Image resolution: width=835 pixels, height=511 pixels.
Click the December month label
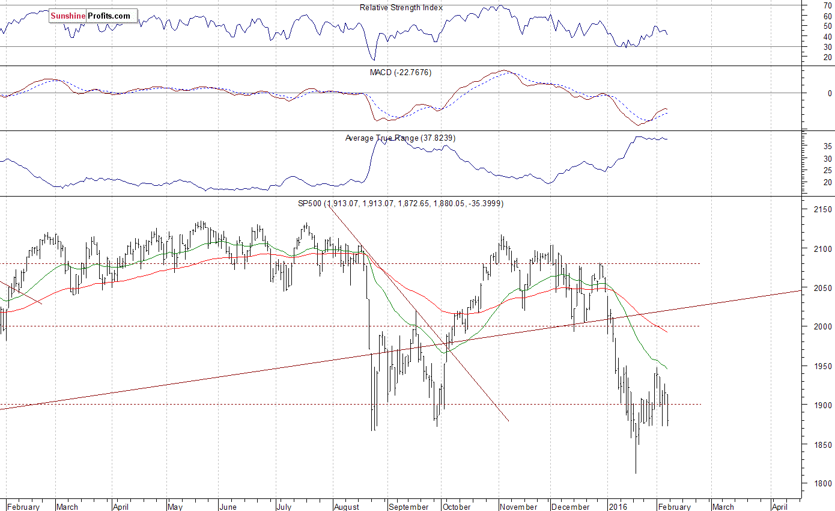[570, 507]
